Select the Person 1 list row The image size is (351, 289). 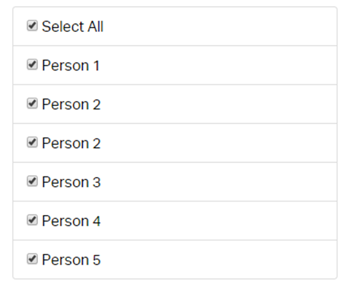[175, 65]
